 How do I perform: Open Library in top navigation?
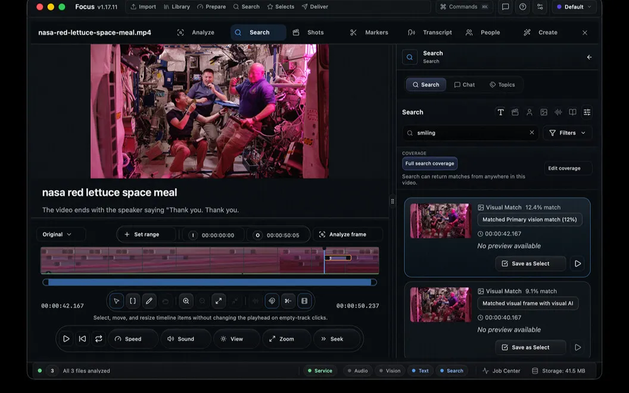tap(177, 7)
